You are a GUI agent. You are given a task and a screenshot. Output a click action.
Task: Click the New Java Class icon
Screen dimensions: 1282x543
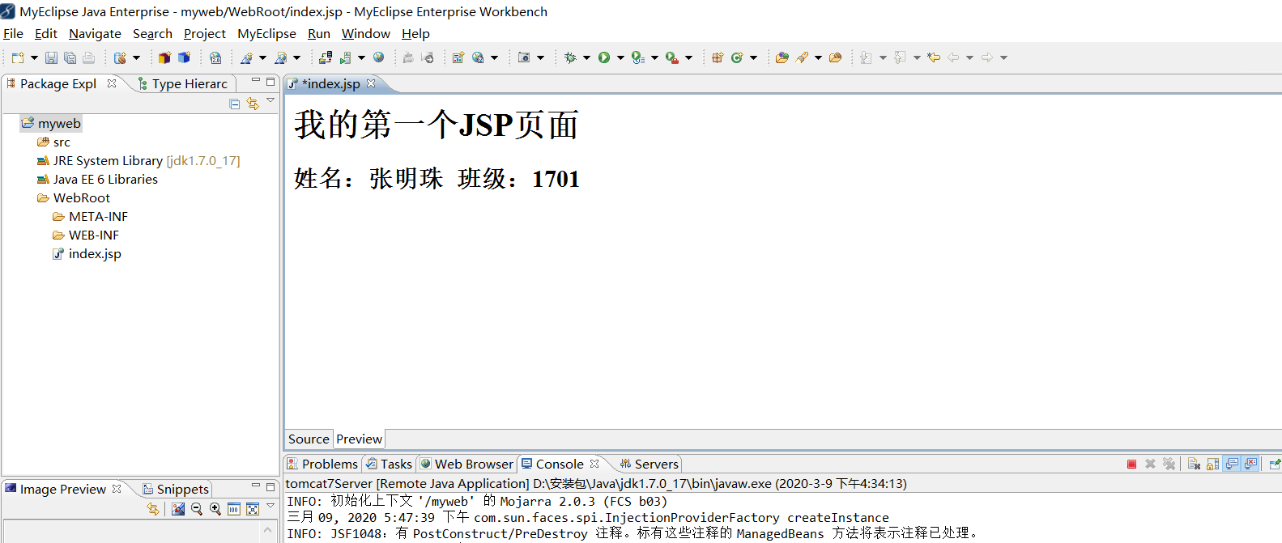click(x=737, y=57)
